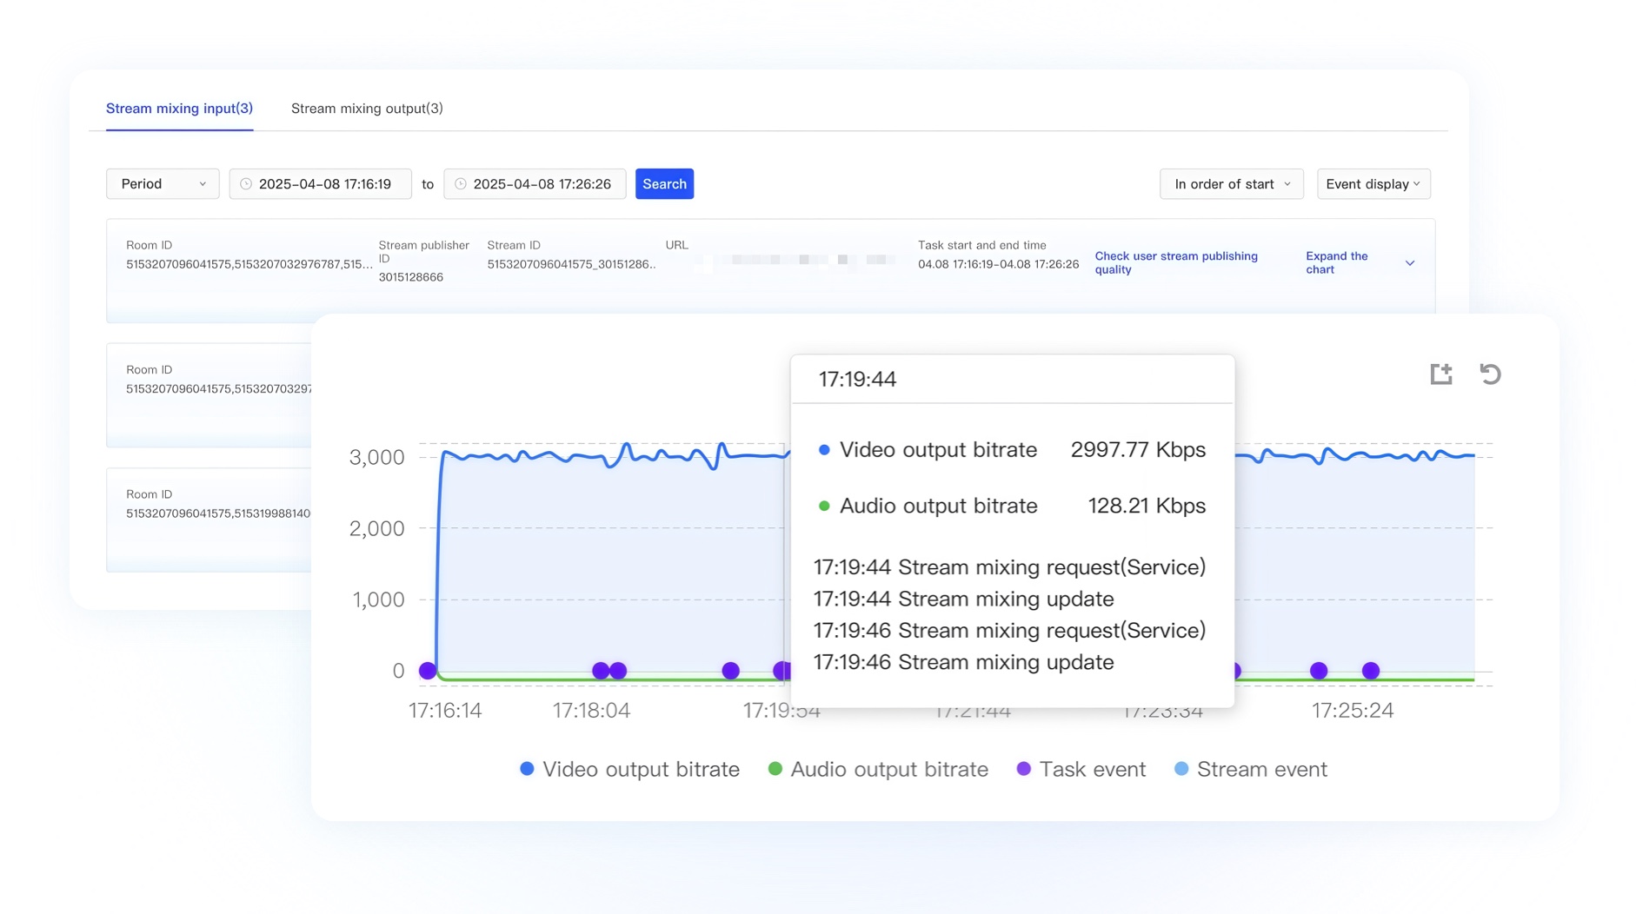The image size is (1636, 914).
Task: Toggle Video output bitrate legend item
Action: click(x=629, y=769)
